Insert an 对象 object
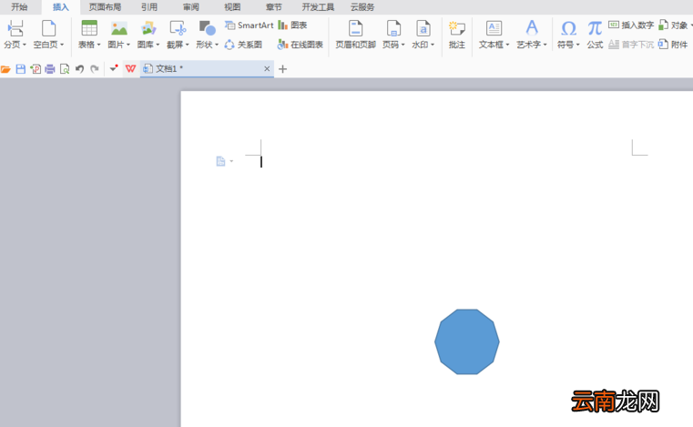 point(673,25)
